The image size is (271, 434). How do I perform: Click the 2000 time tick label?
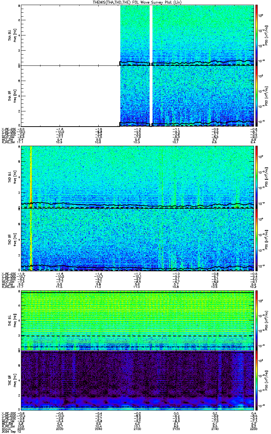pos(21,429)
